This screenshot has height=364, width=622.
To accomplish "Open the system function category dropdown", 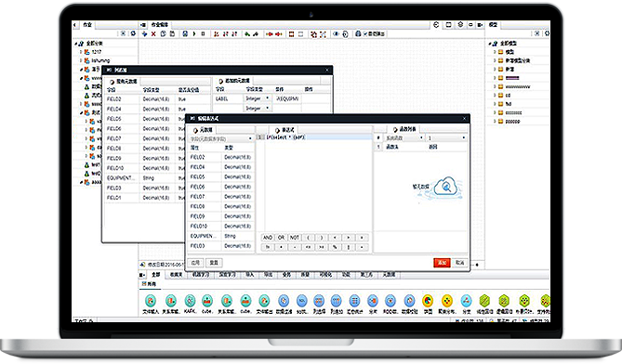I will click(x=404, y=137).
